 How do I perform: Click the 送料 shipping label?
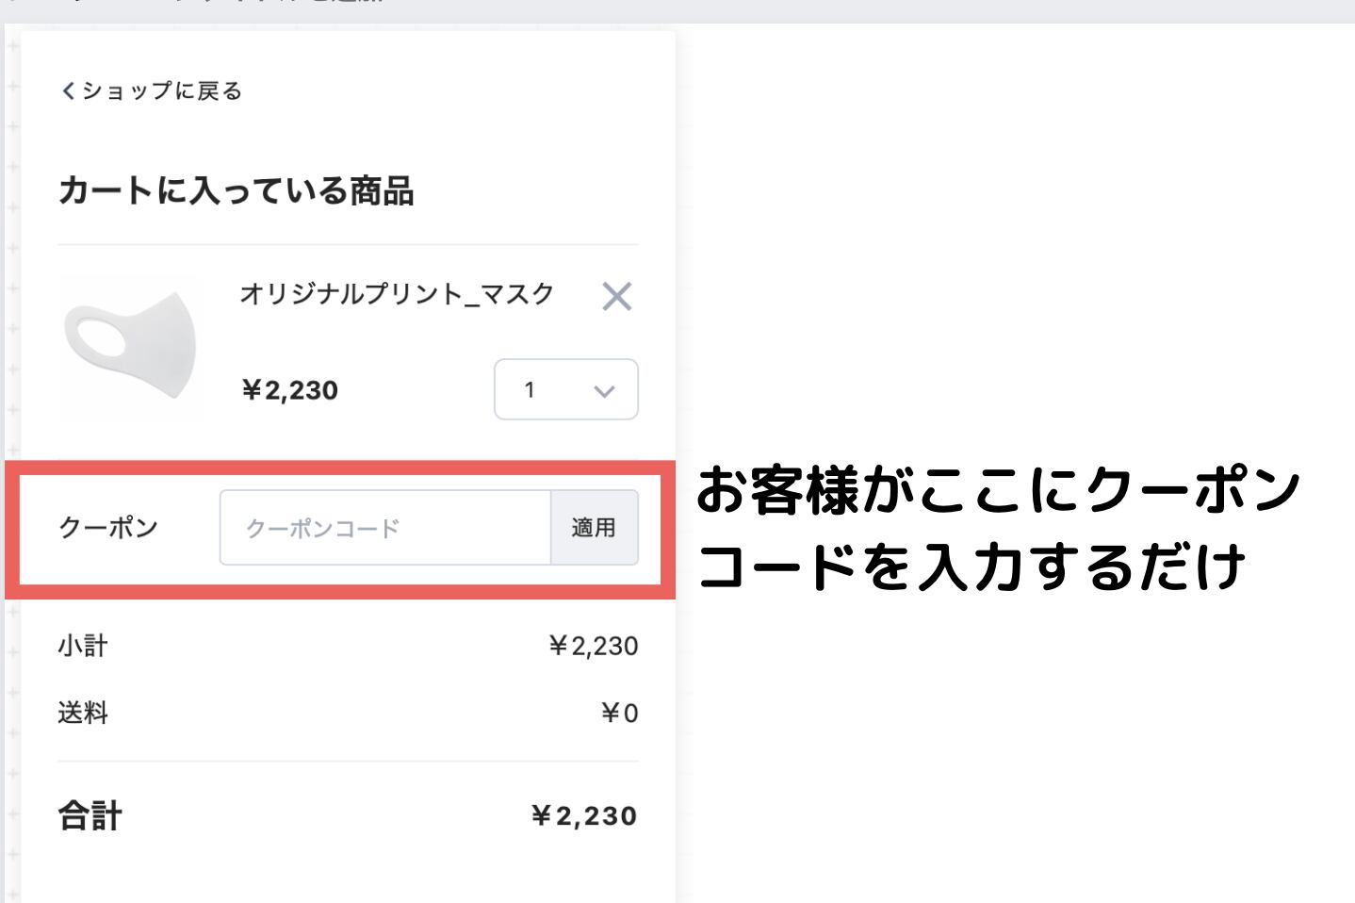tap(83, 713)
